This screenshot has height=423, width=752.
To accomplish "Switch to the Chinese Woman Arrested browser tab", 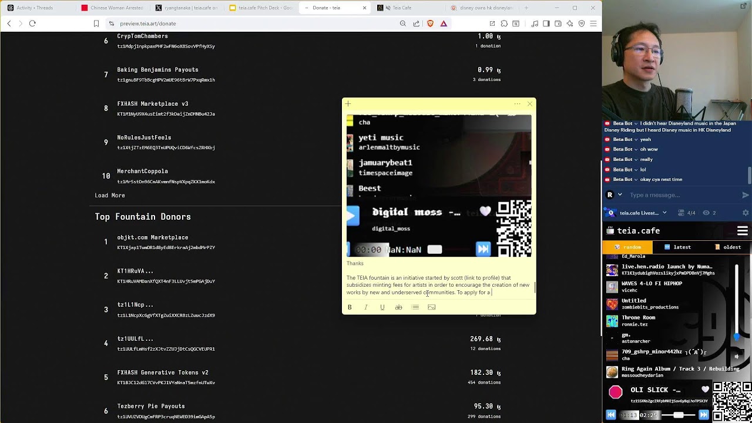I will [x=112, y=8].
